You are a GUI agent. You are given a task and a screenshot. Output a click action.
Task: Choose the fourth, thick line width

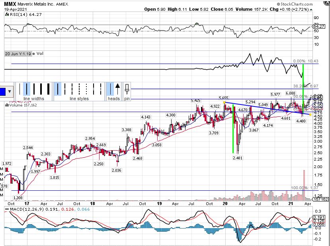point(41,89)
